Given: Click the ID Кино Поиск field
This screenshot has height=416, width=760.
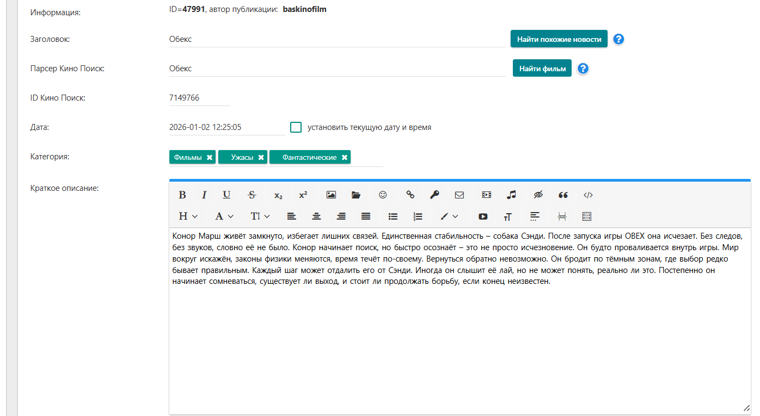Looking at the screenshot, I should (199, 98).
